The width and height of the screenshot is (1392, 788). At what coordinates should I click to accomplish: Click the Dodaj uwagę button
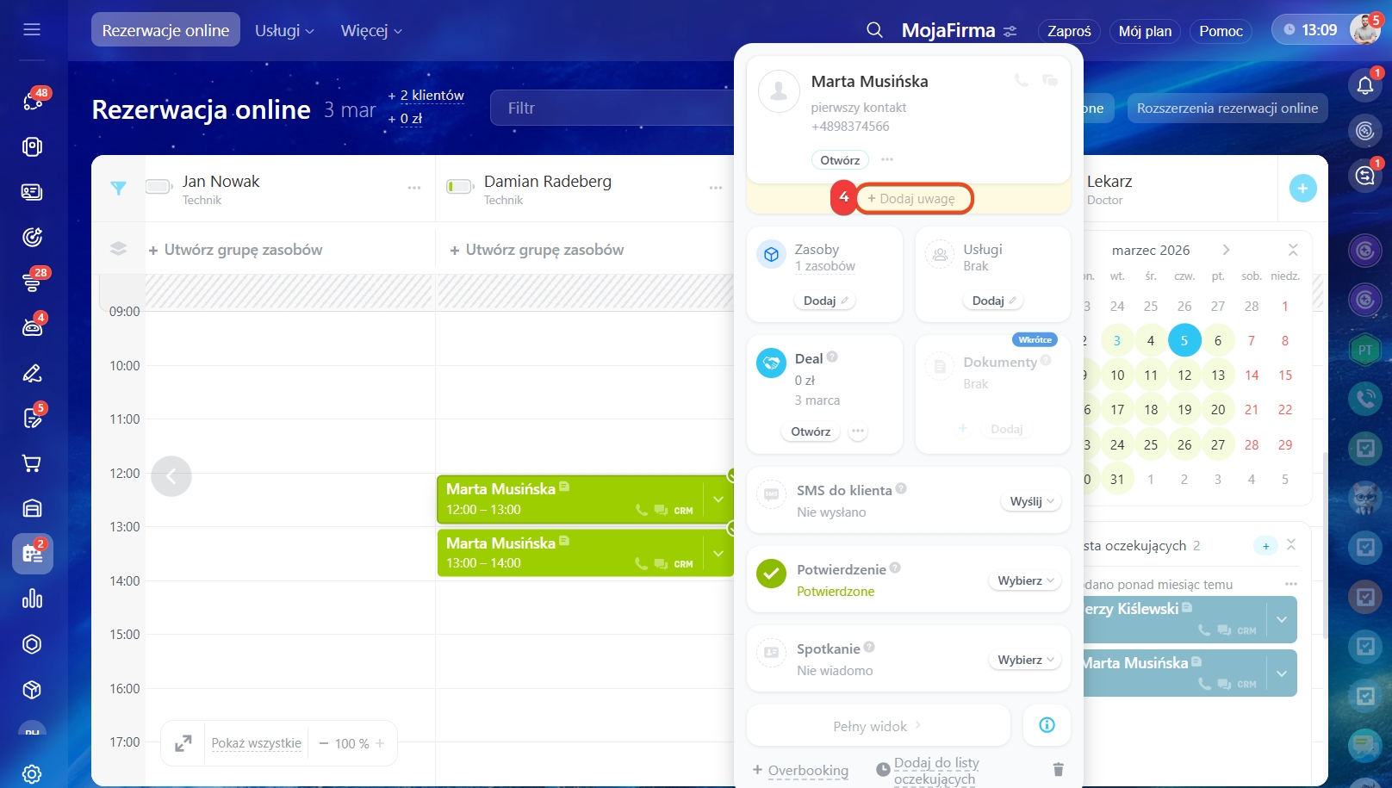tap(914, 199)
